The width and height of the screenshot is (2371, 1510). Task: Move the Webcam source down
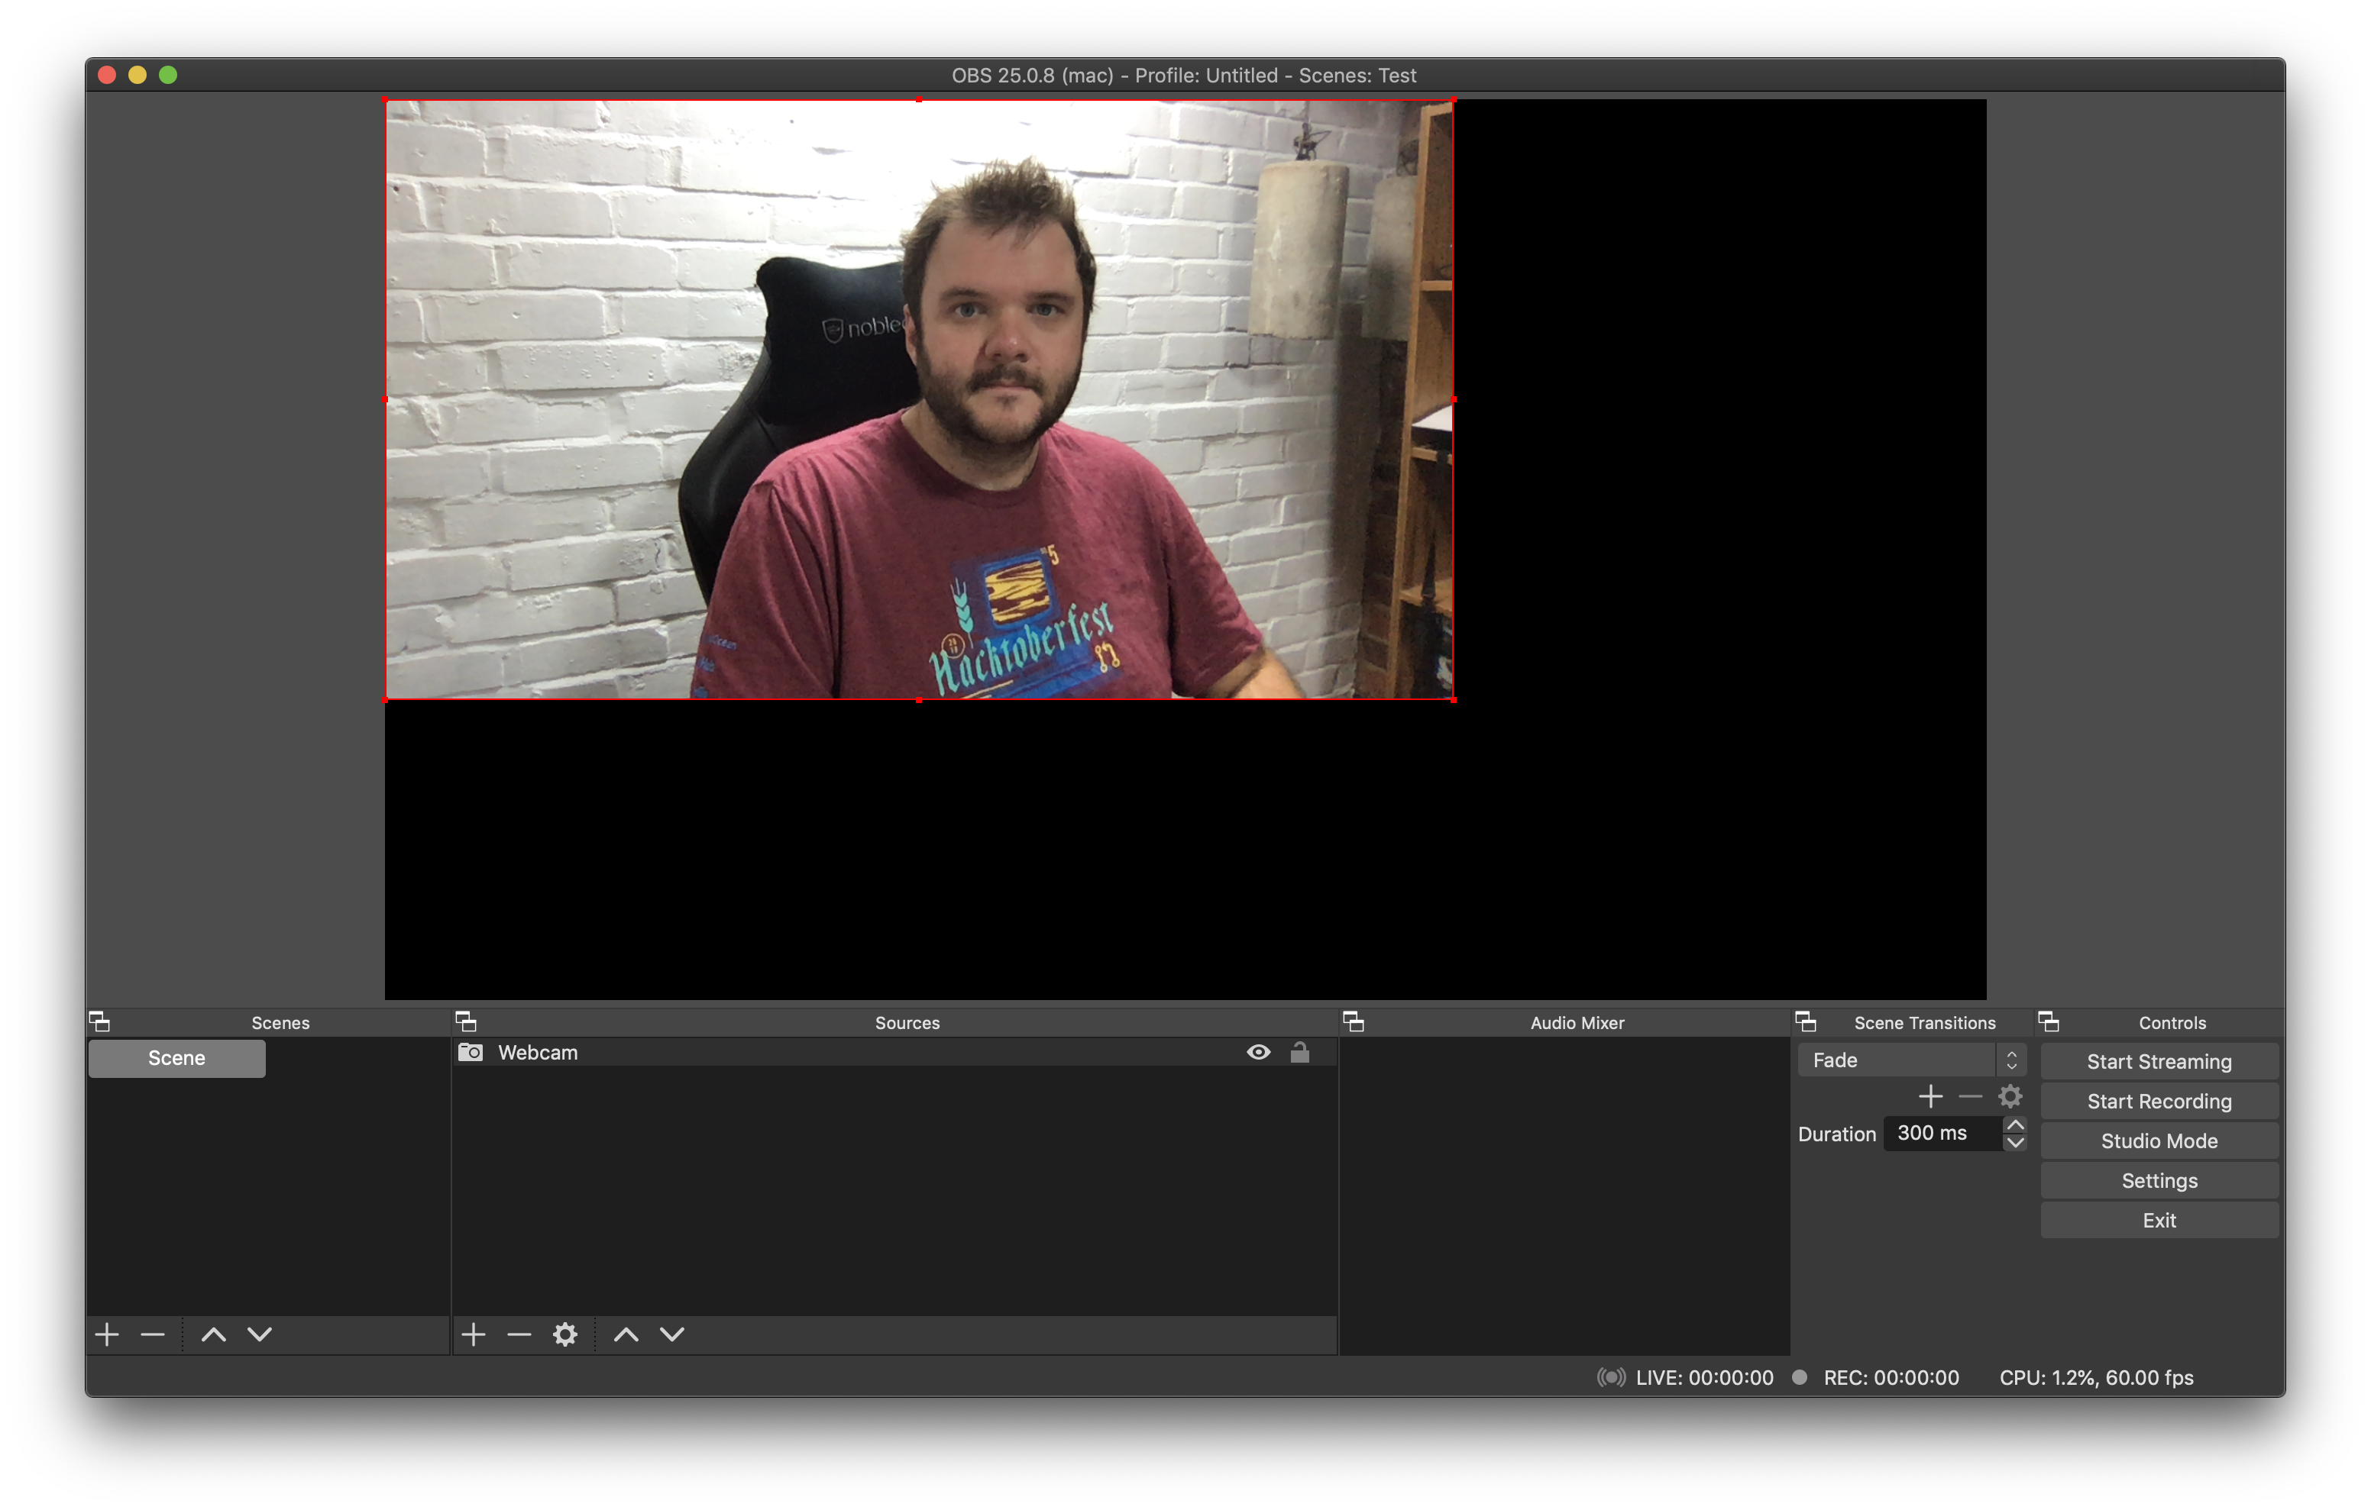671,1334
